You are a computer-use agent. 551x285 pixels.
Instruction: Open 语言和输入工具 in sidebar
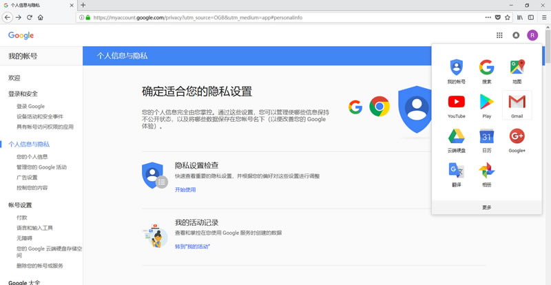click(34, 228)
